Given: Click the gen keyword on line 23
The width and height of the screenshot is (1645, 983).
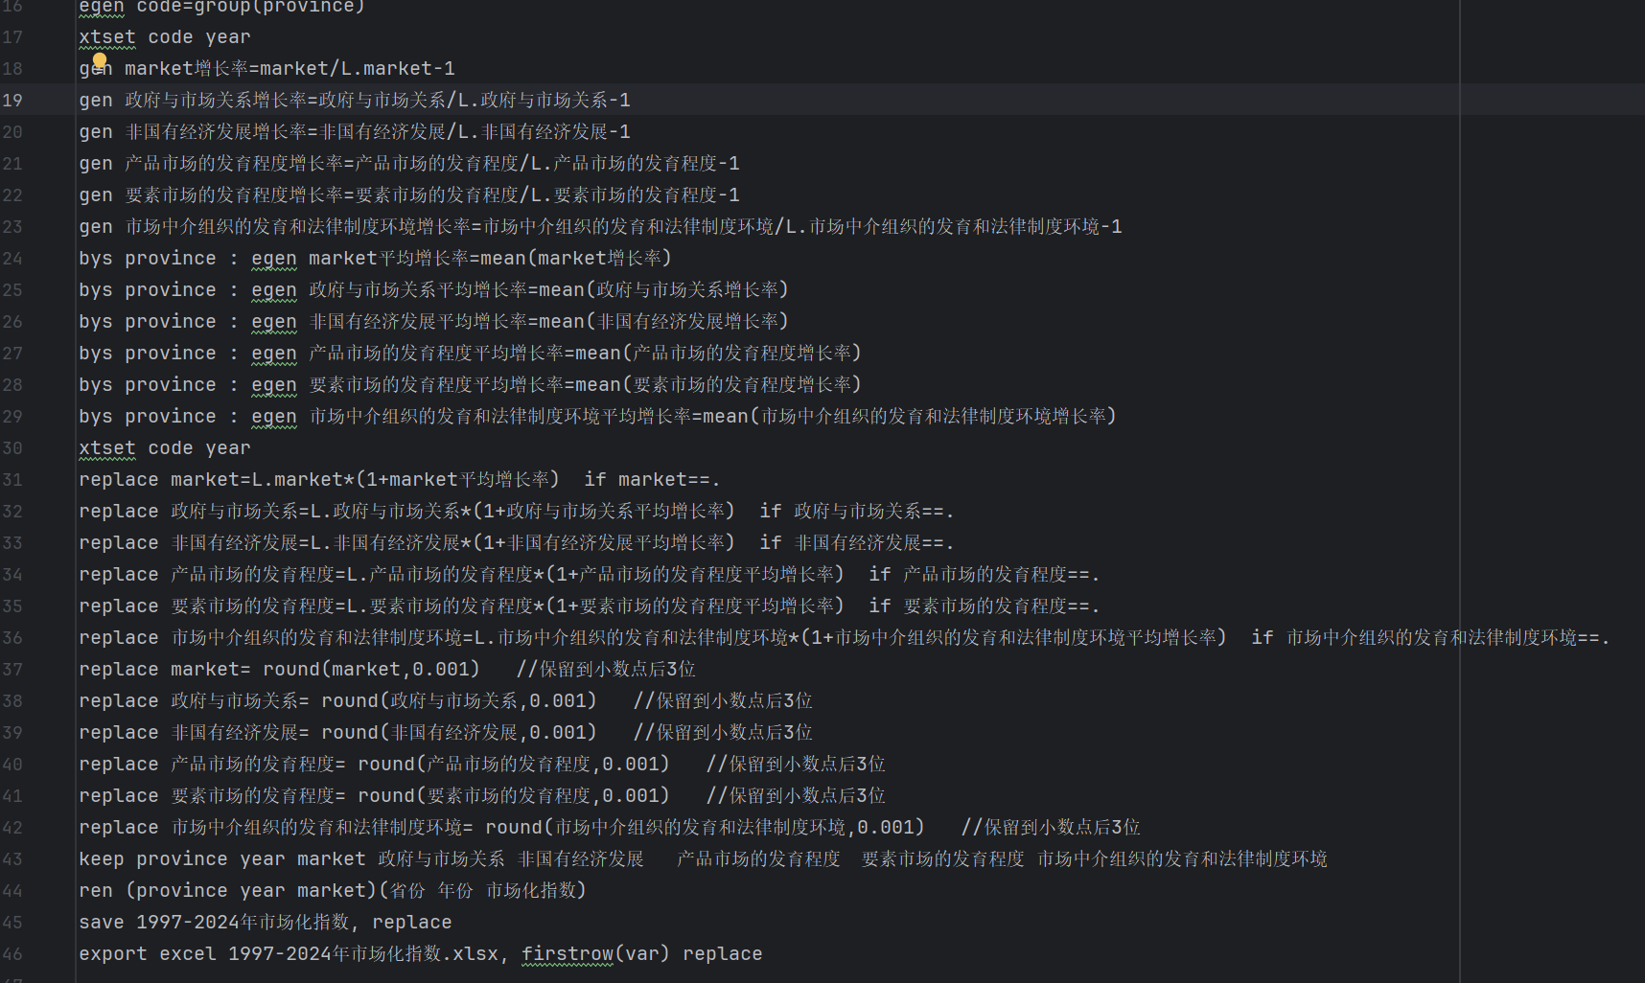Looking at the screenshot, I should [x=96, y=227].
